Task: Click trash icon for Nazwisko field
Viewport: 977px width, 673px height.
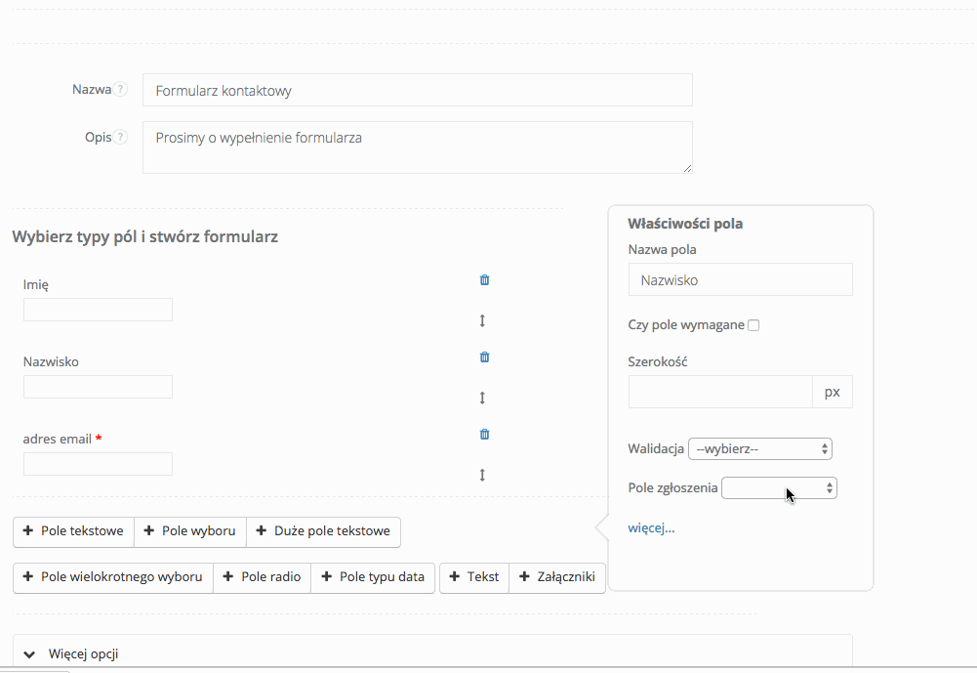Action: click(484, 358)
